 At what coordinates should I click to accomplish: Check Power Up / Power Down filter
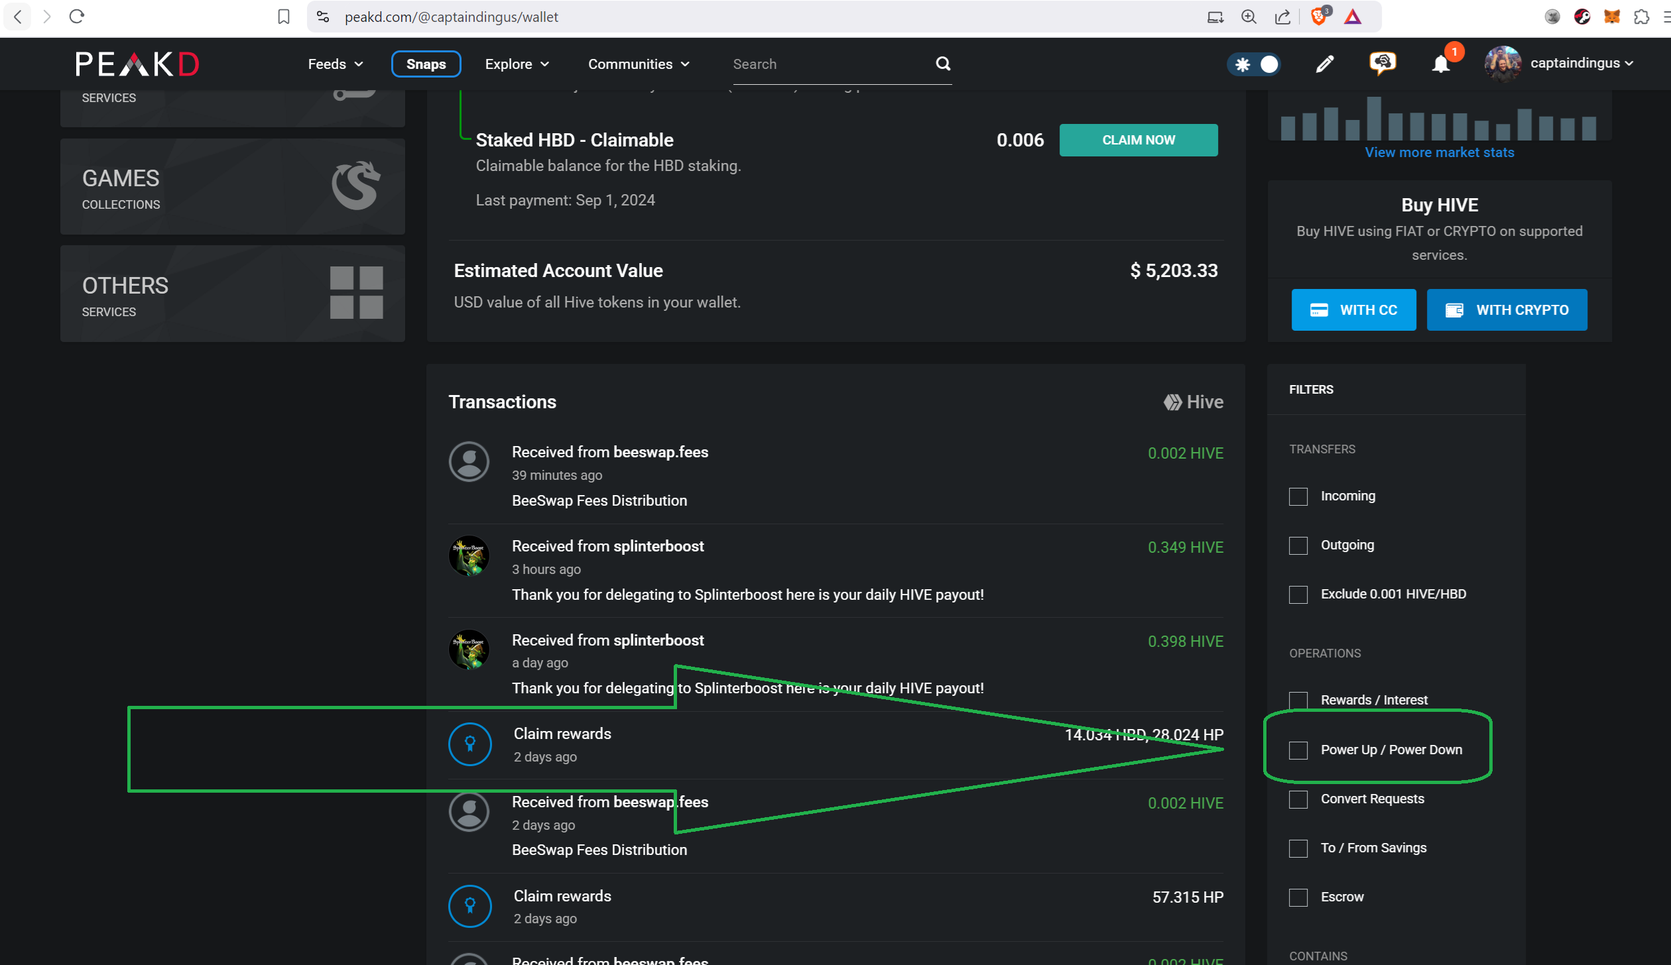[x=1298, y=750]
